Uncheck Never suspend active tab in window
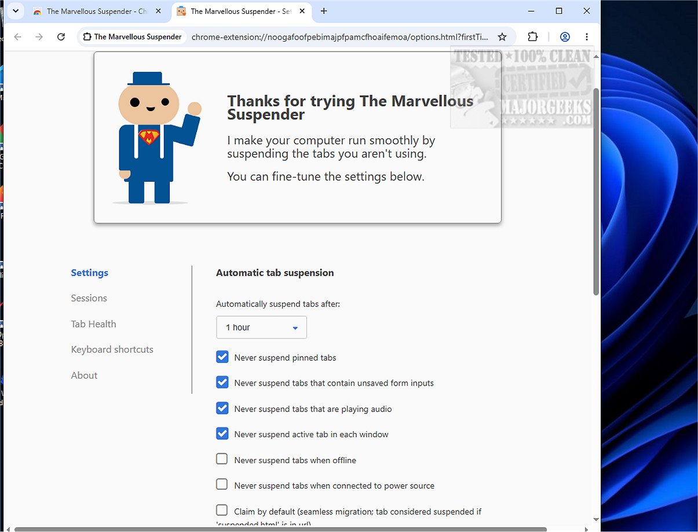This screenshot has height=532, width=698. [222, 434]
